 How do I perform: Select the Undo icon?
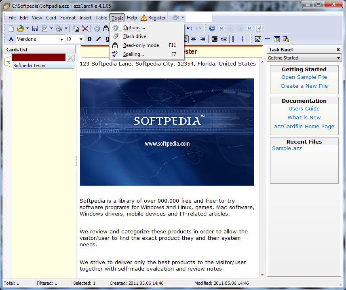coord(189,28)
